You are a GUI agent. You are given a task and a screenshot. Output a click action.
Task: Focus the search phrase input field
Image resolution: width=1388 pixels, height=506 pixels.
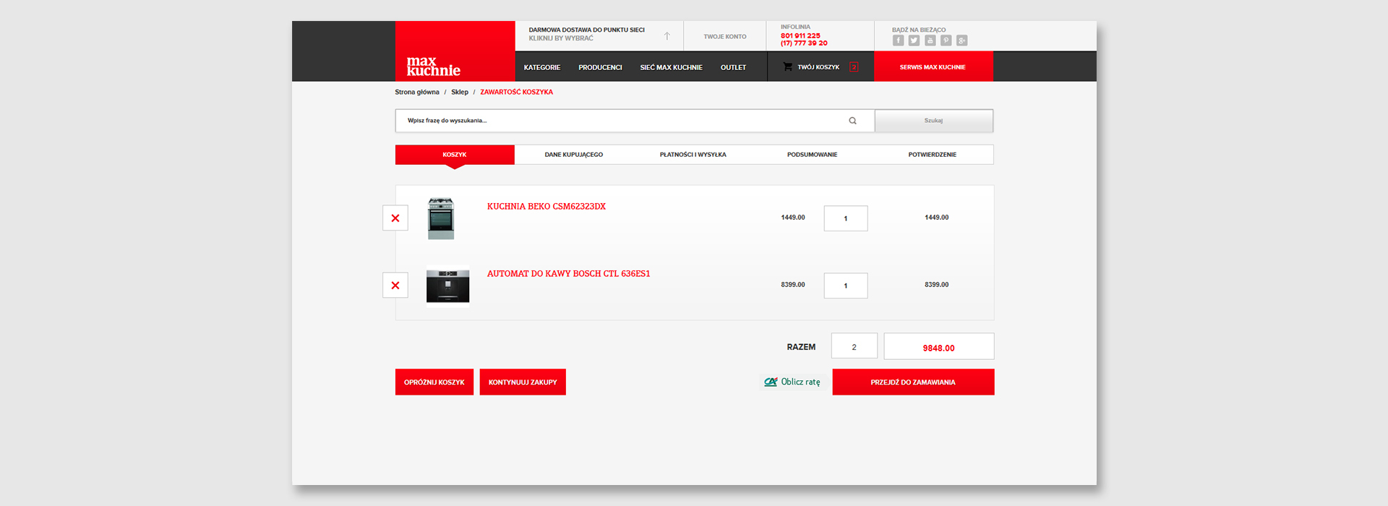pyautogui.click(x=635, y=121)
